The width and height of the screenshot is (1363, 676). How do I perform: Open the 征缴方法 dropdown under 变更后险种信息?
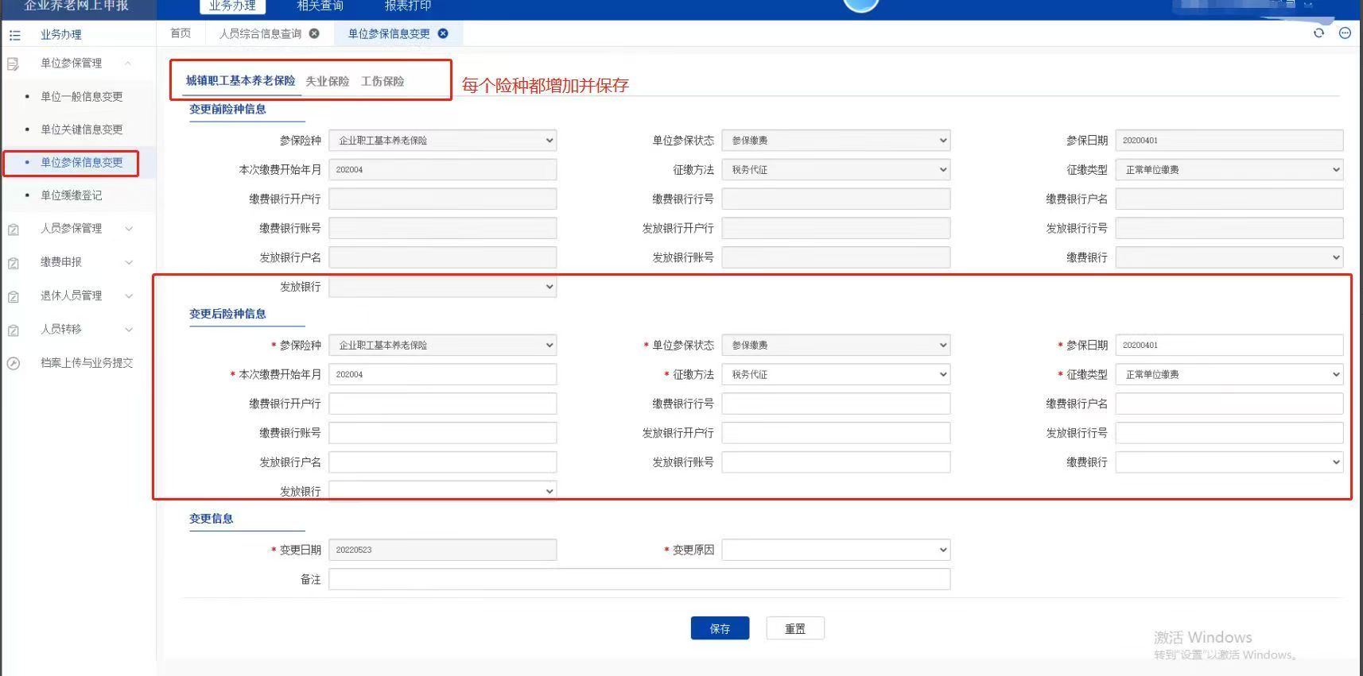[836, 374]
